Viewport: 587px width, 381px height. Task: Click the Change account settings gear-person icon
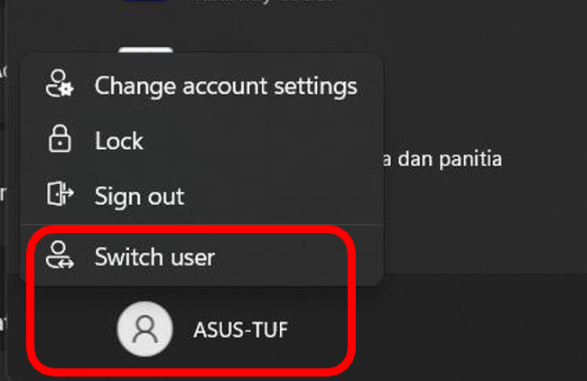60,86
